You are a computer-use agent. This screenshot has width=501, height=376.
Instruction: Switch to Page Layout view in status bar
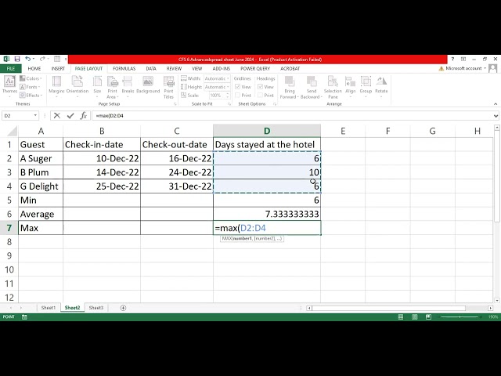pyautogui.click(x=414, y=316)
